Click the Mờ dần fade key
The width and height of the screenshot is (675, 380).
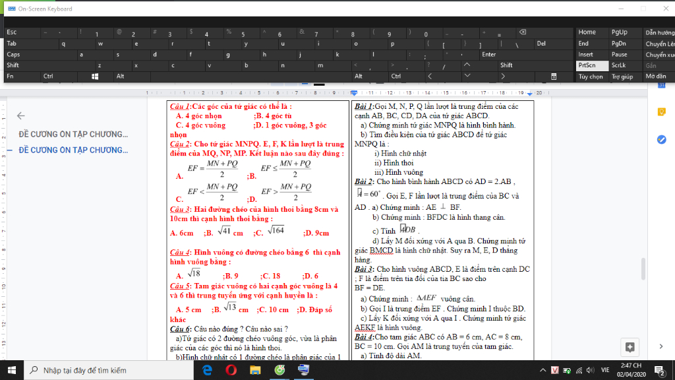pyautogui.click(x=659, y=77)
